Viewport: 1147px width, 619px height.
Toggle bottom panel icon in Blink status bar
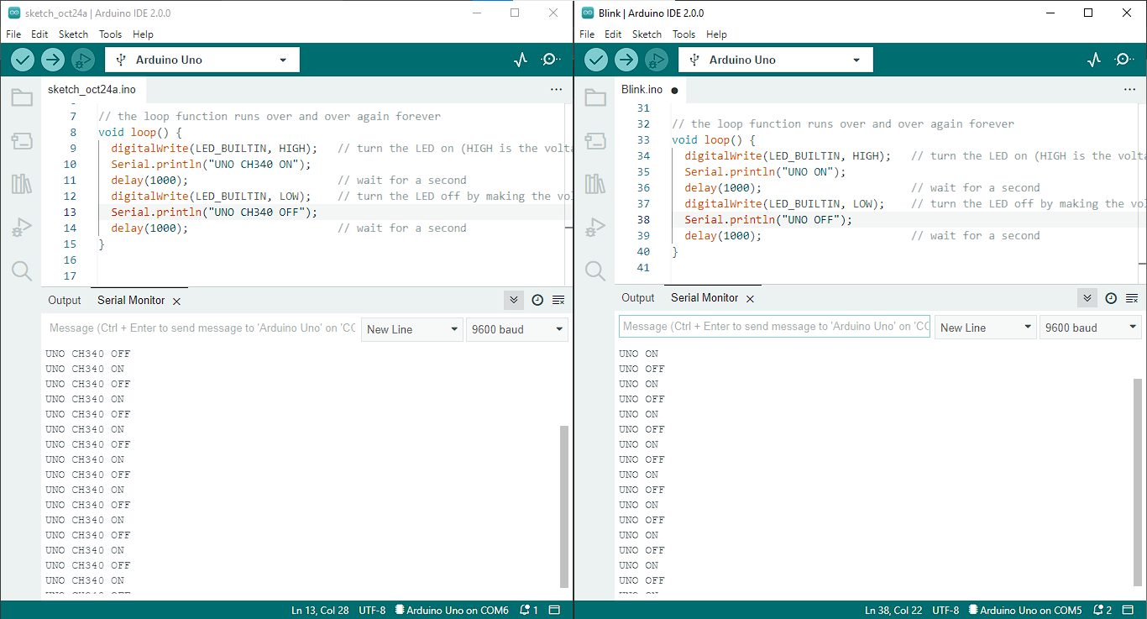pyautogui.click(x=1128, y=611)
